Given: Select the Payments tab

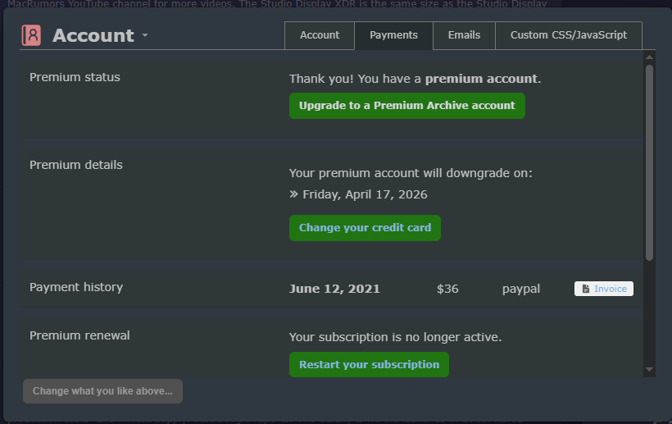Looking at the screenshot, I should click(x=393, y=35).
